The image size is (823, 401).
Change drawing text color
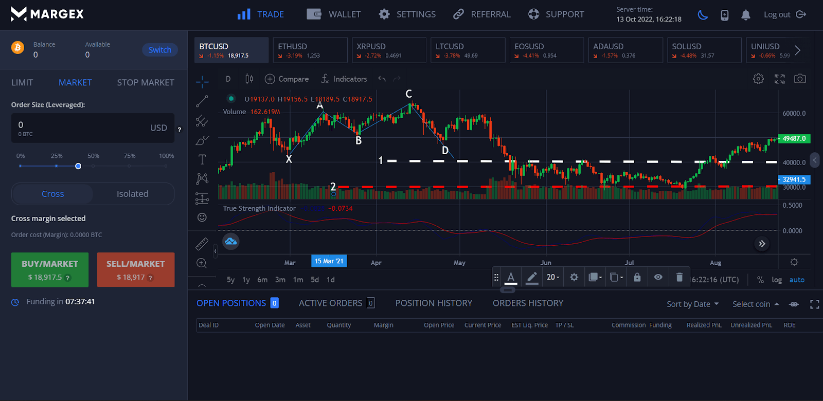pos(511,278)
